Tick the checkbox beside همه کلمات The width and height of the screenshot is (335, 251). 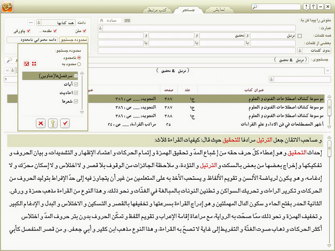click(300, 36)
